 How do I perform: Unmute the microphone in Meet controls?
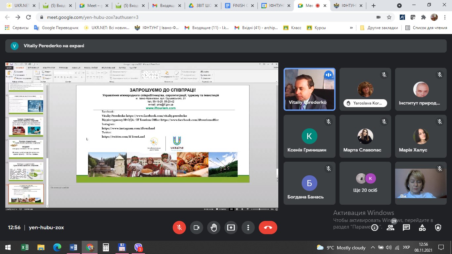pos(179,228)
